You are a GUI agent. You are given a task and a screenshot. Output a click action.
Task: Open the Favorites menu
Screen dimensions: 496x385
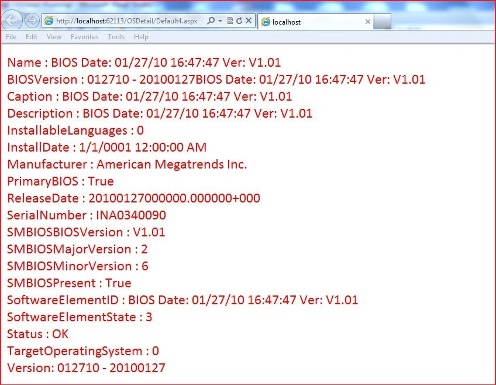pyautogui.click(x=84, y=37)
